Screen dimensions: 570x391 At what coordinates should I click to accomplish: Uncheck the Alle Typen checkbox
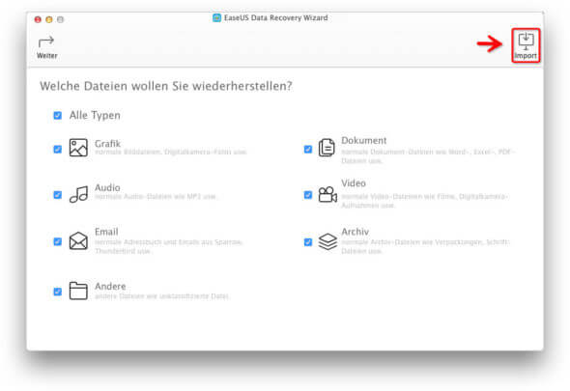(57, 116)
